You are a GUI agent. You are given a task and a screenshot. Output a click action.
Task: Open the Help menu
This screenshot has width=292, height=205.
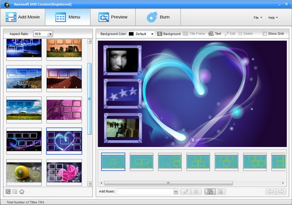click(273, 18)
